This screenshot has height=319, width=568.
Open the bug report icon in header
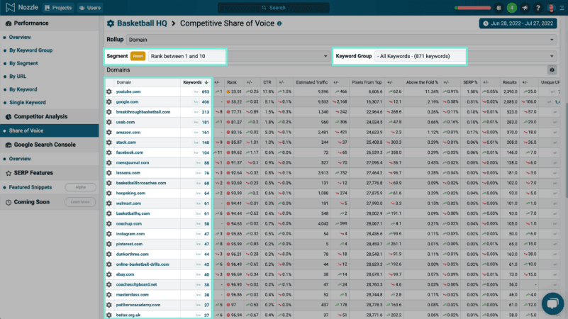pyautogui.click(x=499, y=8)
